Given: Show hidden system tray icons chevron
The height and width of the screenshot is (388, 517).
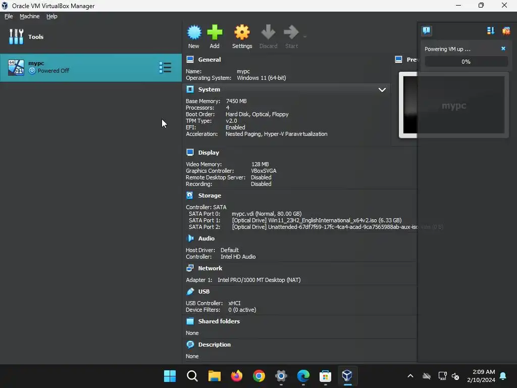Looking at the screenshot, I should pos(410,376).
